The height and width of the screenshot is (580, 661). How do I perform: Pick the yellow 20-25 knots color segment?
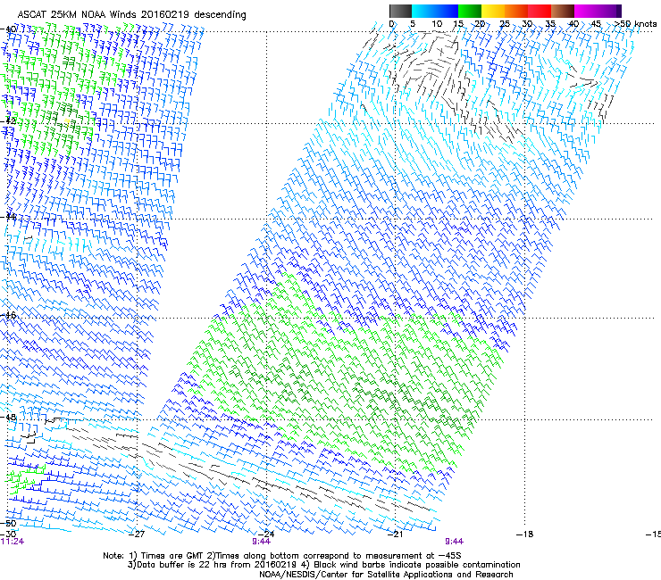pyautogui.click(x=493, y=11)
